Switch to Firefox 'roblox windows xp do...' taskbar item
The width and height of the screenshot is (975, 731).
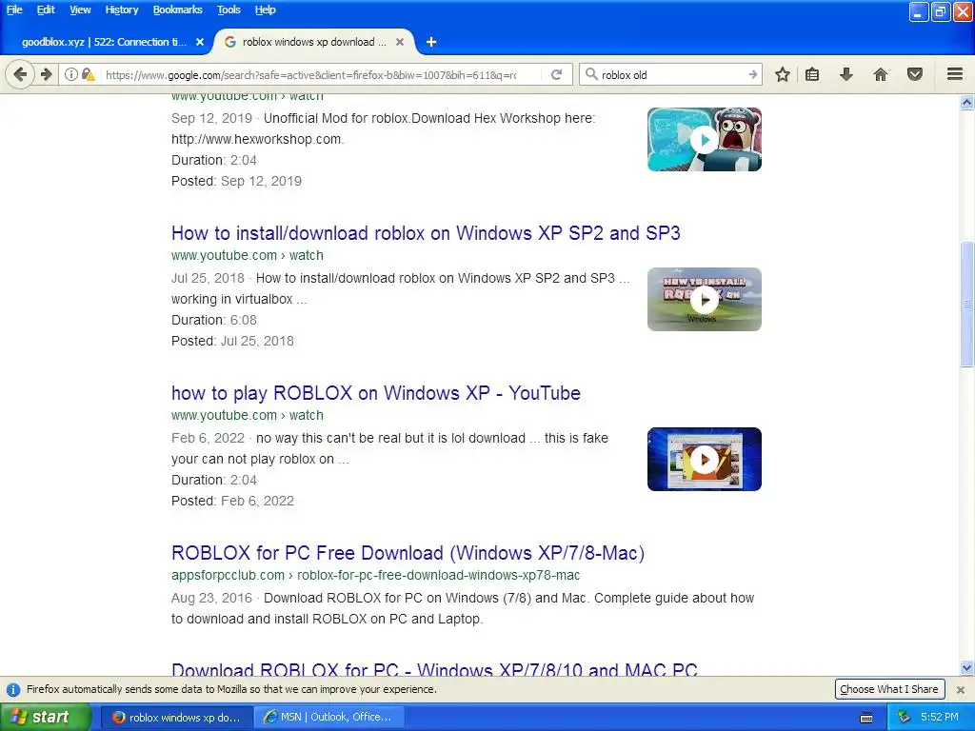pyautogui.click(x=177, y=718)
